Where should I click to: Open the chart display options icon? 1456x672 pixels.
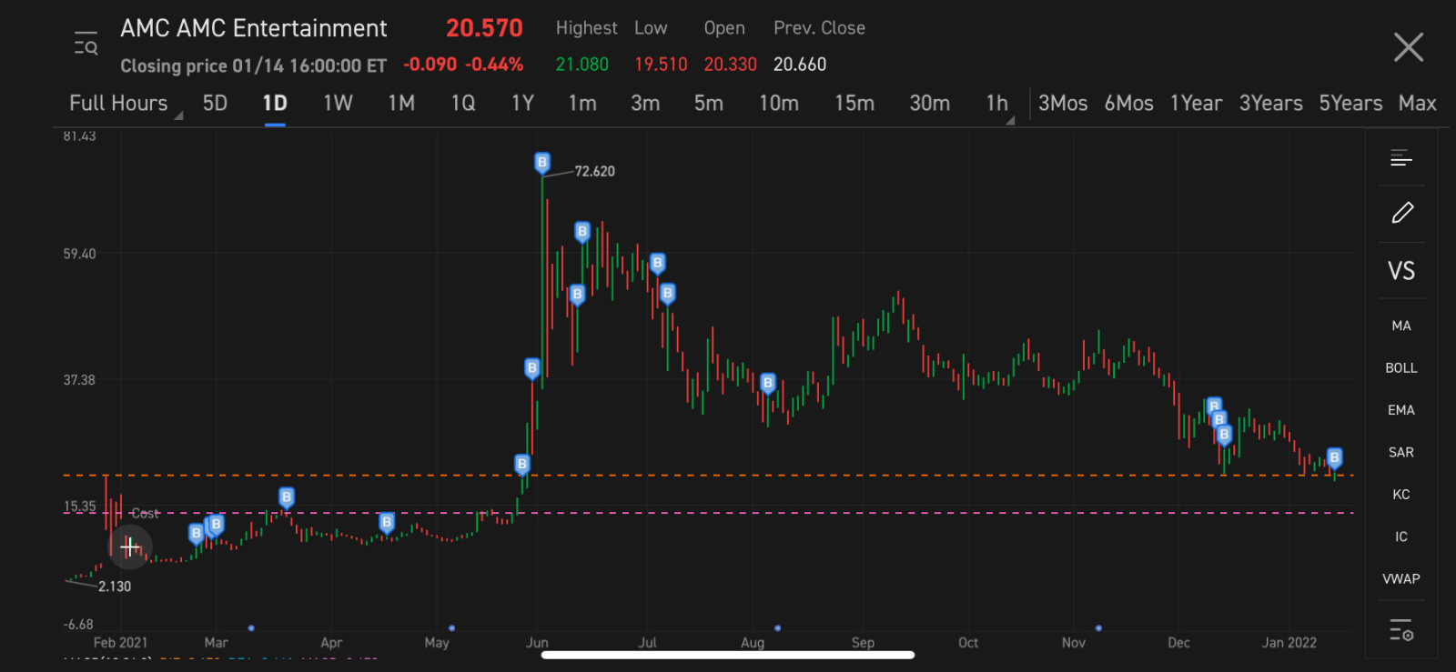tap(1401, 158)
